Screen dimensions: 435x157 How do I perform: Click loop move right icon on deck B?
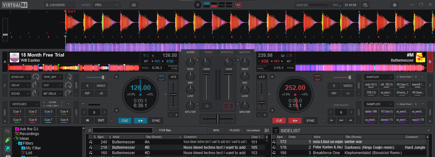pos(350,120)
